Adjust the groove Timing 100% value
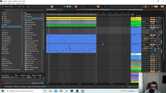 [x=29, y=77]
